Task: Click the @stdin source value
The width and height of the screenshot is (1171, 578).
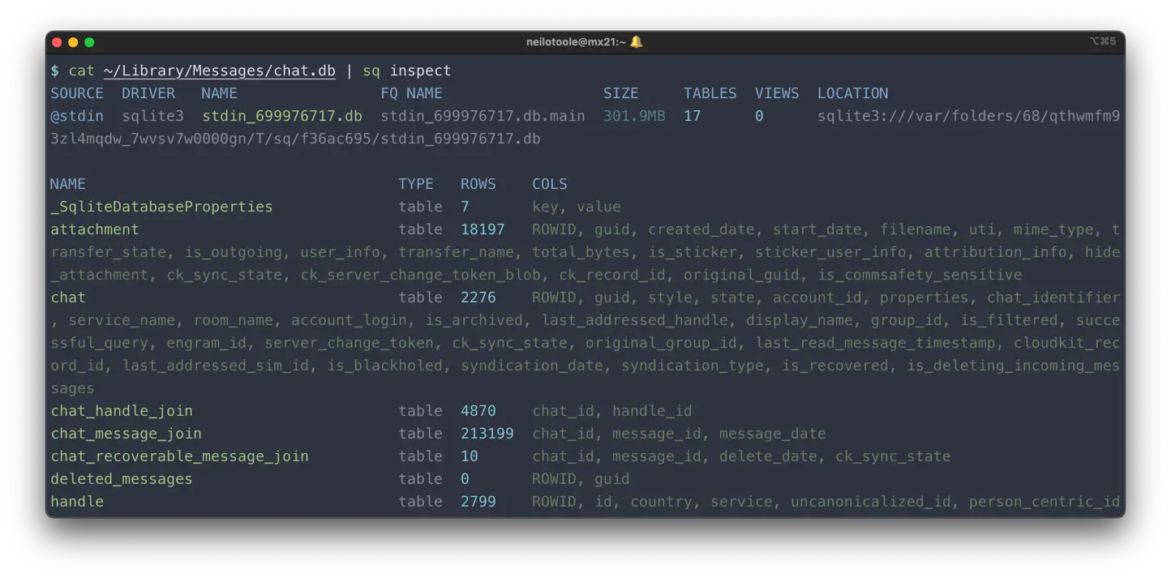Action: [77, 116]
